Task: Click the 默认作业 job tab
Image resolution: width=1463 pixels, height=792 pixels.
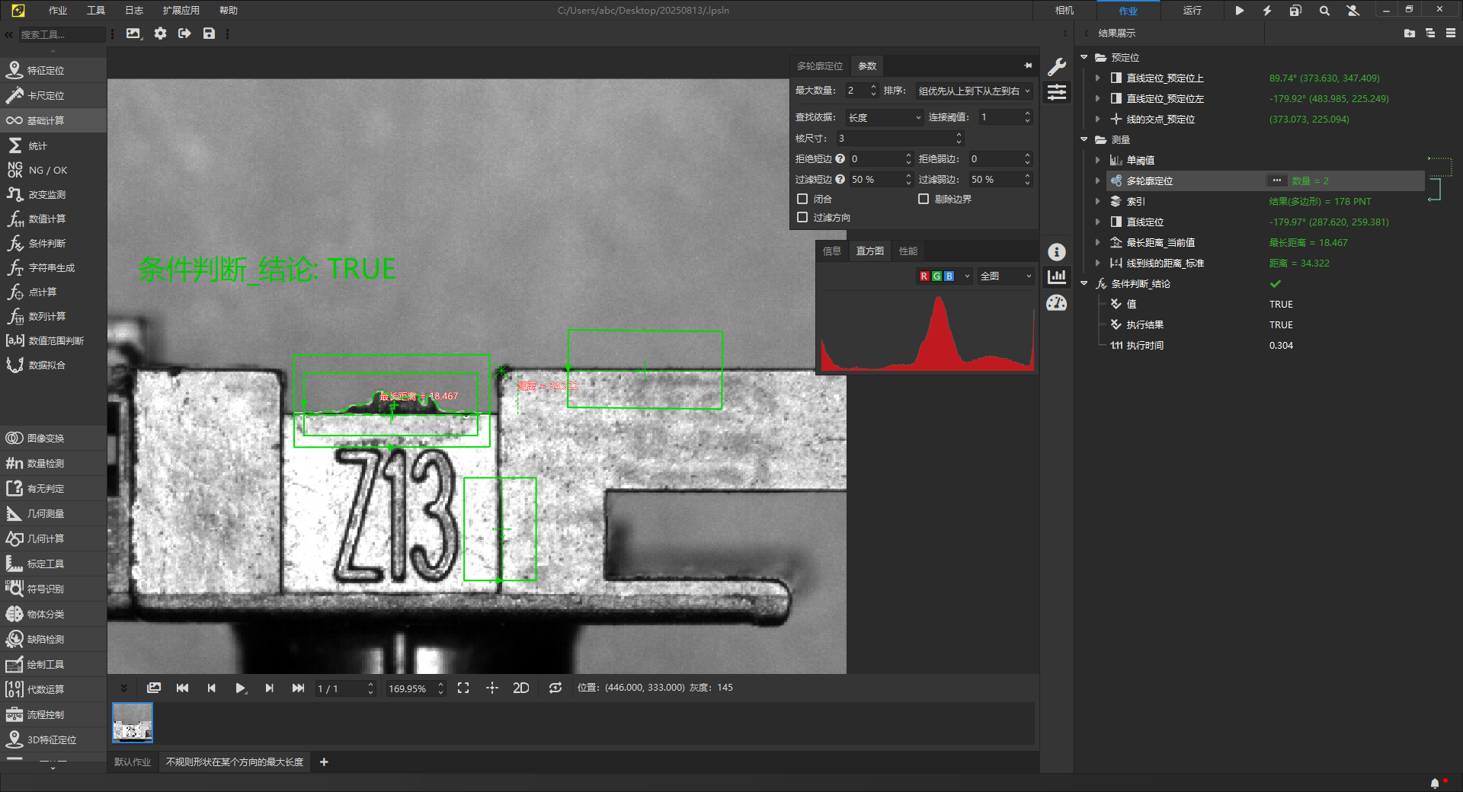Action: (133, 762)
